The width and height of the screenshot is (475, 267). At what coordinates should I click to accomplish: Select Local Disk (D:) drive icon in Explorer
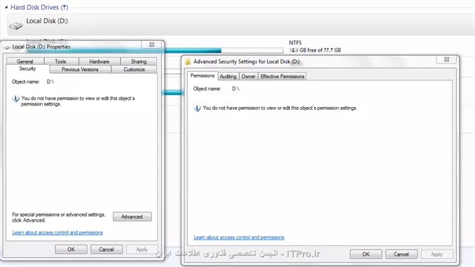[x=15, y=26]
